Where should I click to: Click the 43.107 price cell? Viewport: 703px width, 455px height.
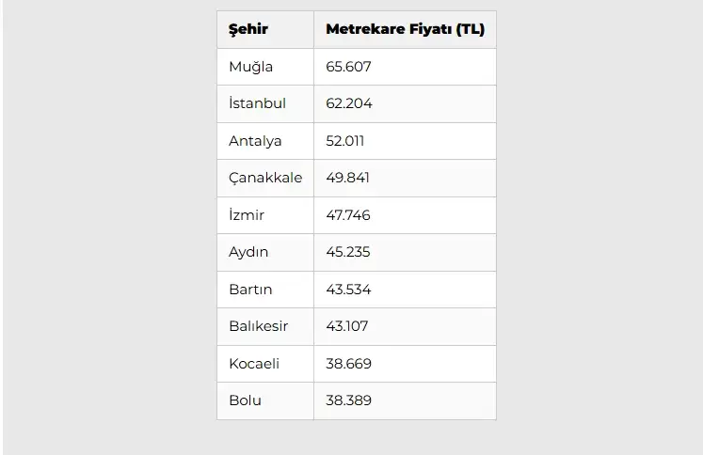[x=347, y=326]
